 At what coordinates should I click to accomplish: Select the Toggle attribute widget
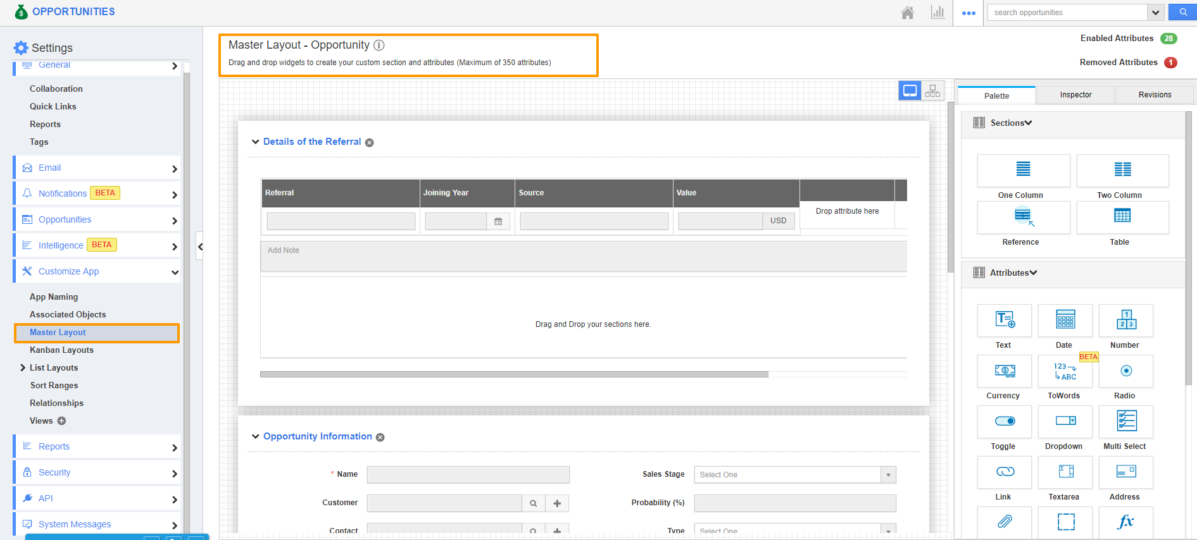point(1004,422)
